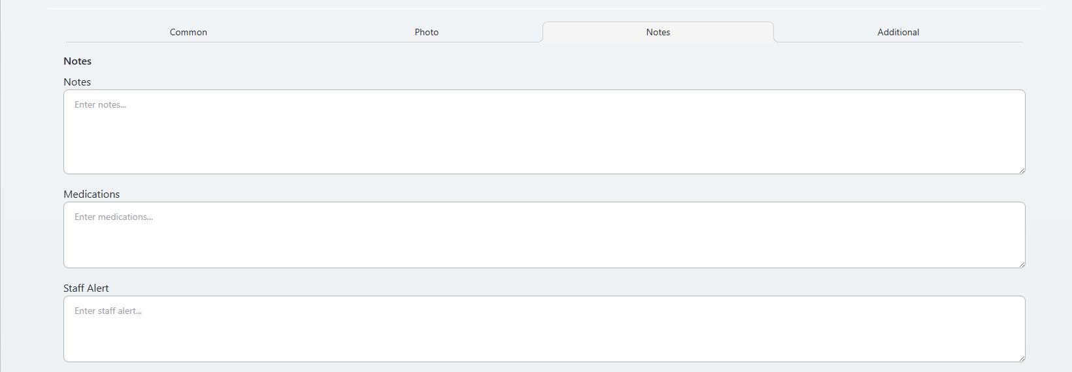Click inside the Notes text area
This screenshot has height=372, width=1072.
click(544, 132)
